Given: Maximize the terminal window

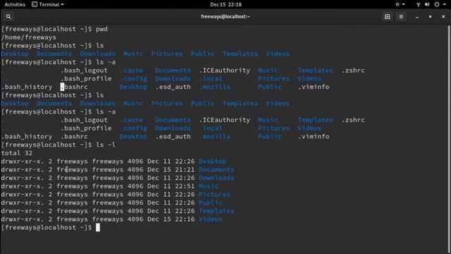Looking at the screenshot, I should [430, 17].
